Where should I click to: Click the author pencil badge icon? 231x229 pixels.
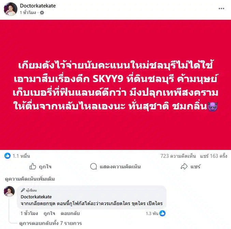coord(23,190)
